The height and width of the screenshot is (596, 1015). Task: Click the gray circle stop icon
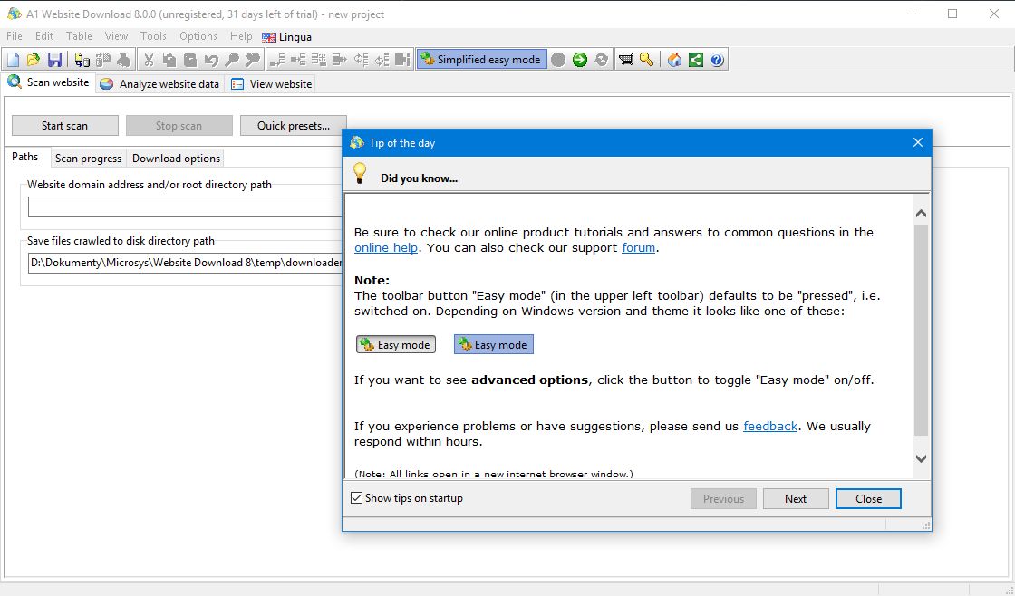tap(558, 60)
